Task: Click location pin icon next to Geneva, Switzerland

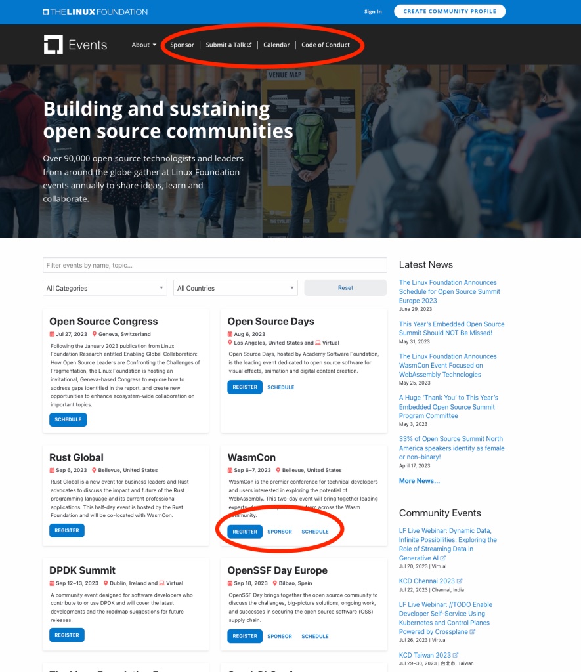Action: coord(95,333)
